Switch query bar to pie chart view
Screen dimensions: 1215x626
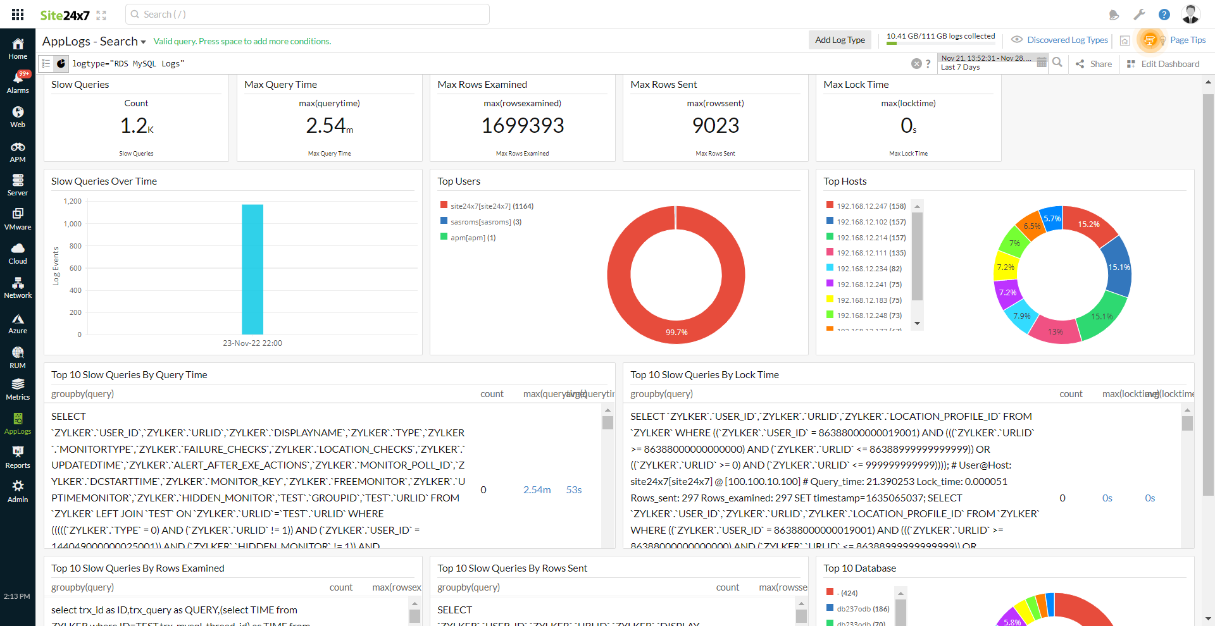click(x=61, y=63)
